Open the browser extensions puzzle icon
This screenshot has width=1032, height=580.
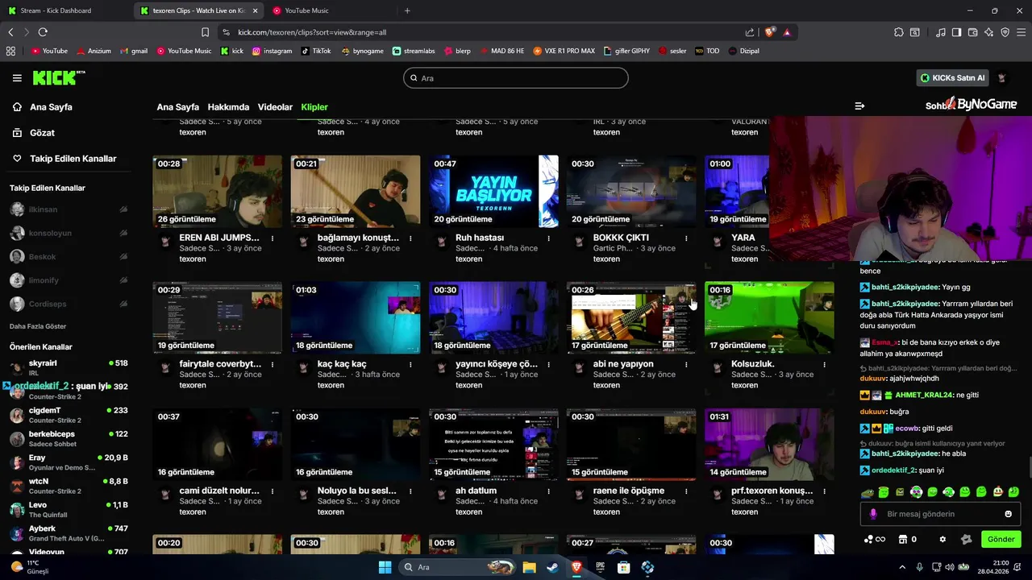pos(899,32)
